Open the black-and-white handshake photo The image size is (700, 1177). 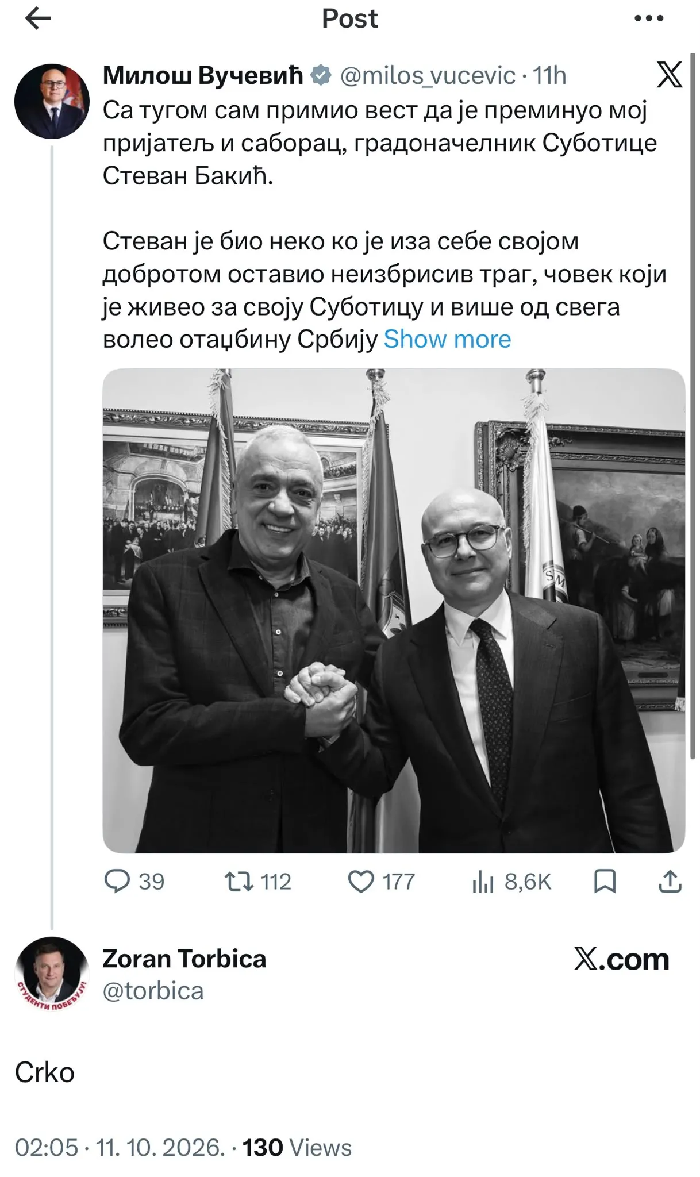pyautogui.click(x=394, y=611)
